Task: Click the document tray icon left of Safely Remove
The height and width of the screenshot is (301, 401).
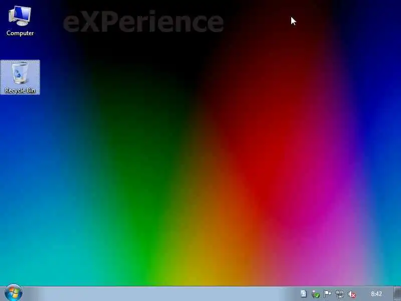Action: click(x=304, y=294)
